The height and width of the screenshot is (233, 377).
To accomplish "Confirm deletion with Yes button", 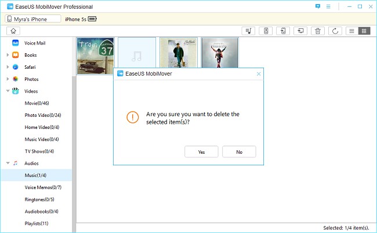I will point(201,151).
